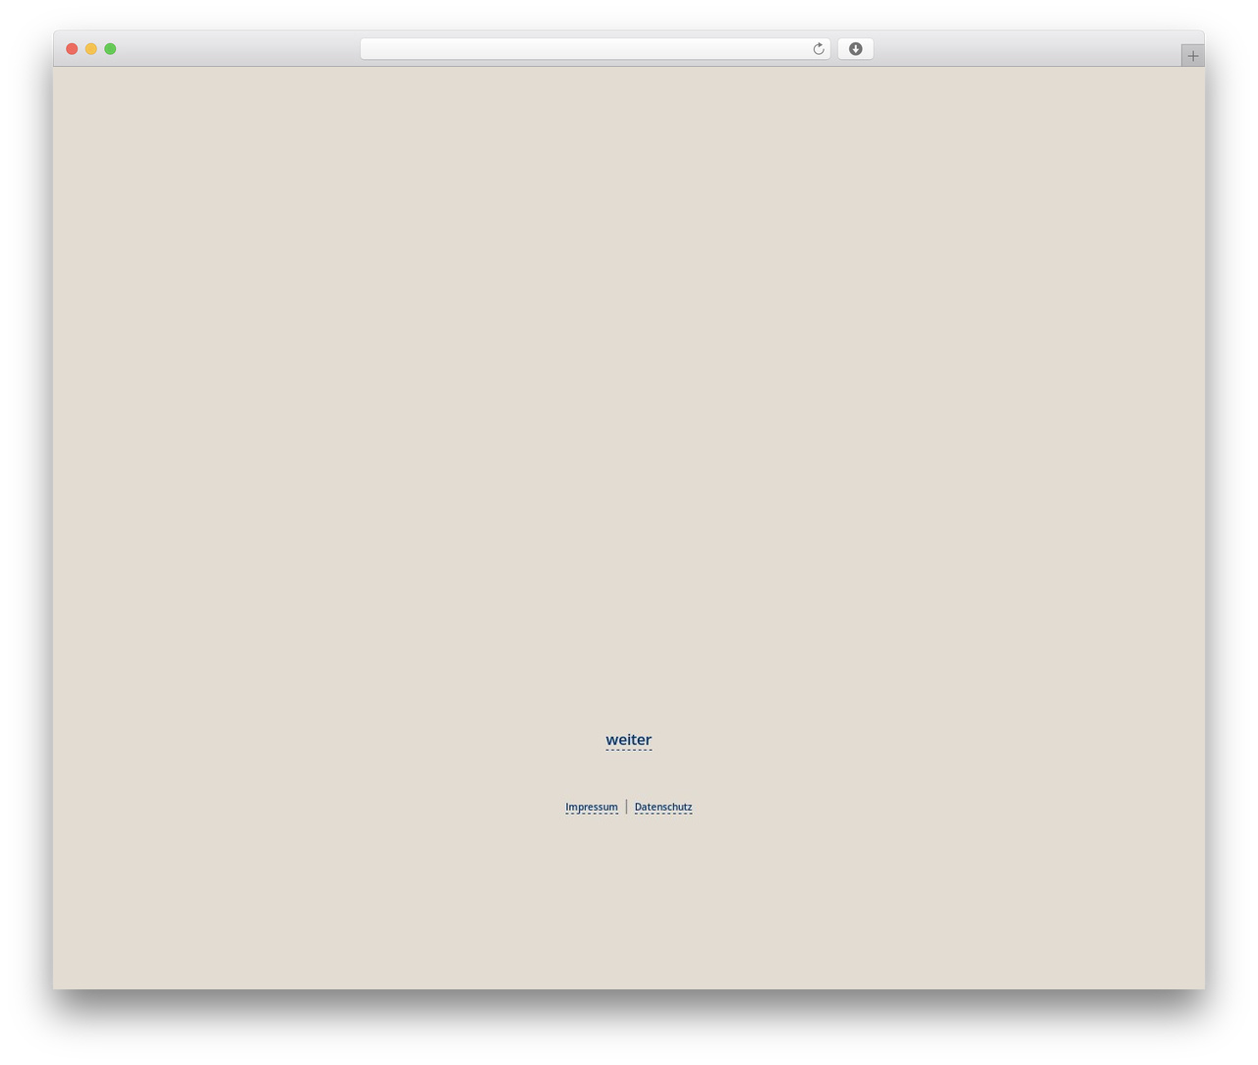Follow the "weiter" link
Viewport: 1258px width, 1065px height.
click(628, 740)
